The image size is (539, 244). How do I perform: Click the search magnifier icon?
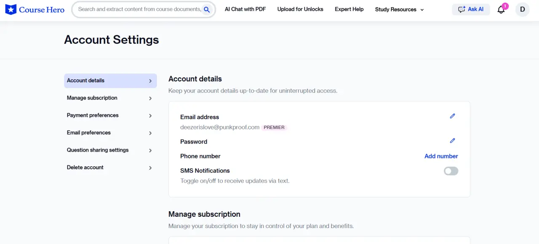(207, 9)
